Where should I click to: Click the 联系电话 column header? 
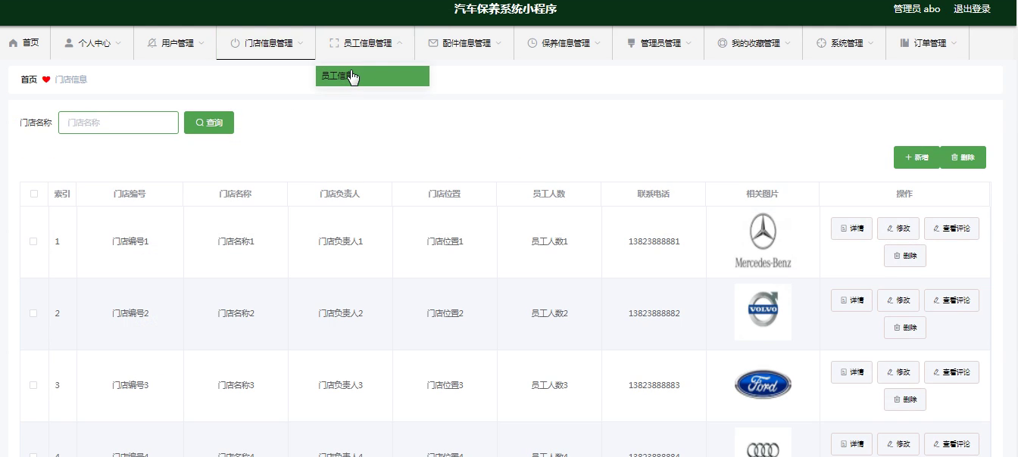[653, 194]
